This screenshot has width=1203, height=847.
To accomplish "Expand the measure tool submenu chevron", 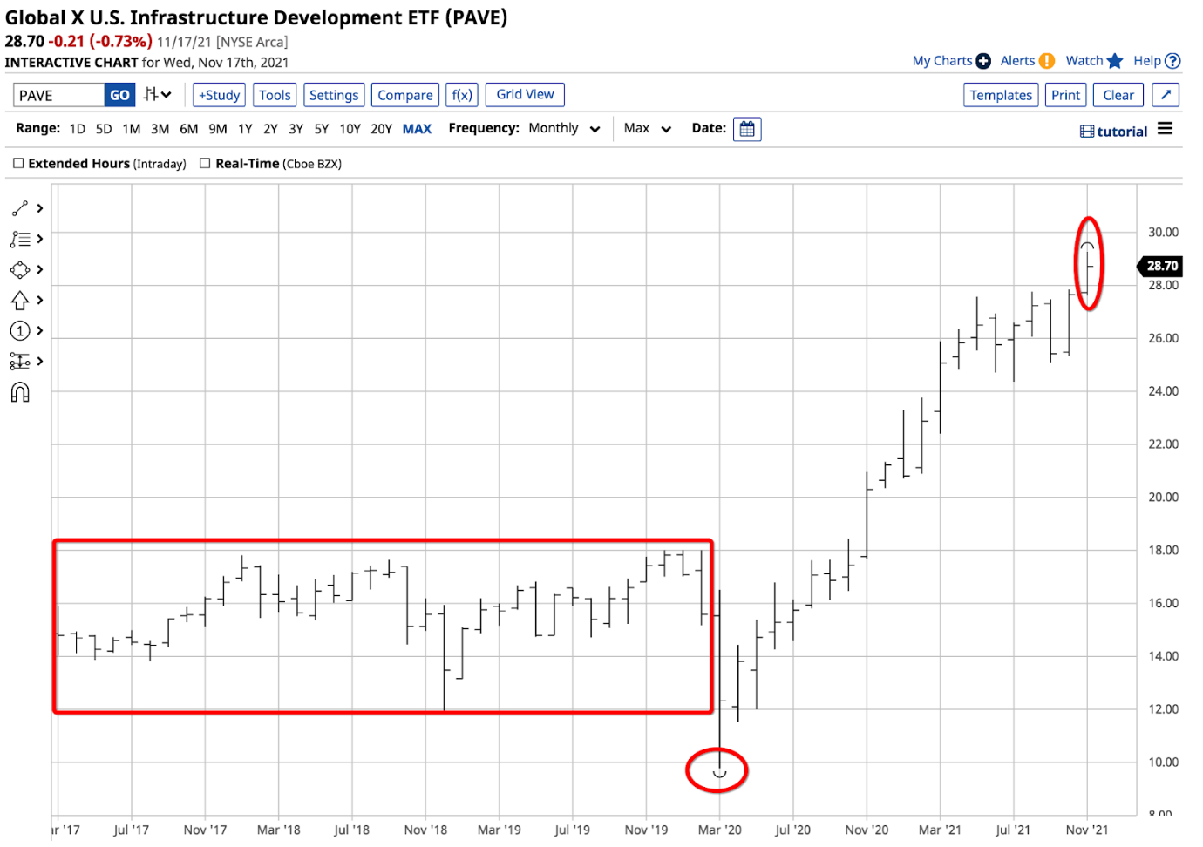I will (39, 361).
